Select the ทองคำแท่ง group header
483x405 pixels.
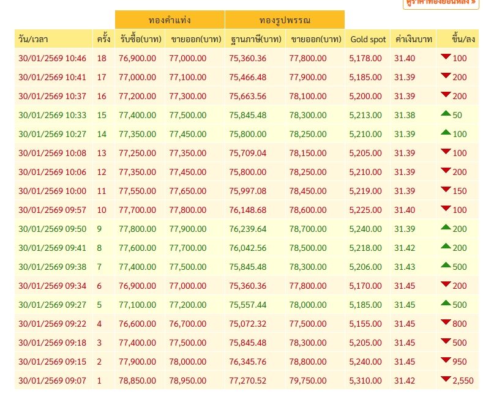pos(169,20)
